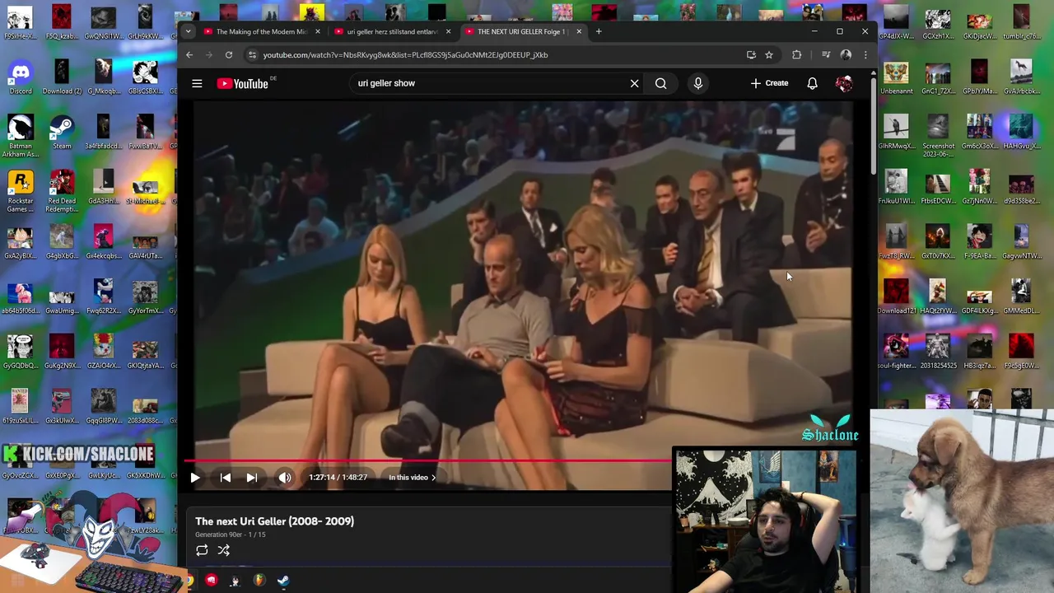Open Red Dead Redemption desktop shortcut
The width and height of the screenshot is (1054, 593).
(62, 191)
